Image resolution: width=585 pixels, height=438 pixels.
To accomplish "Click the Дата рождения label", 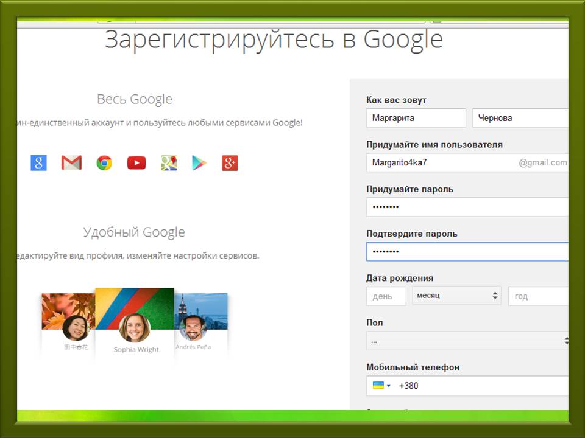I will pyautogui.click(x=400, y=278).
